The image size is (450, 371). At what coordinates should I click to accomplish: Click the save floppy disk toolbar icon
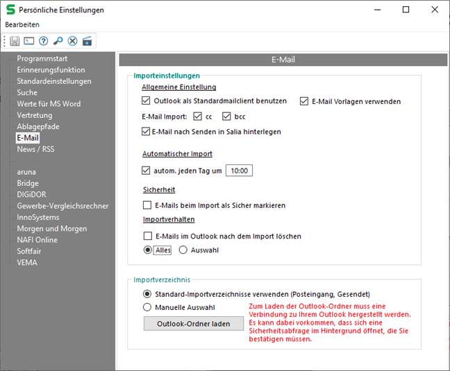tap(15, 41)
